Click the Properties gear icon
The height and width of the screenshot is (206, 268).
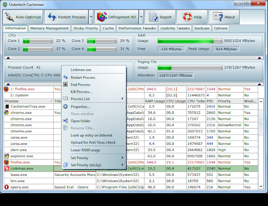pyautogui.click(x=65, y=106)
